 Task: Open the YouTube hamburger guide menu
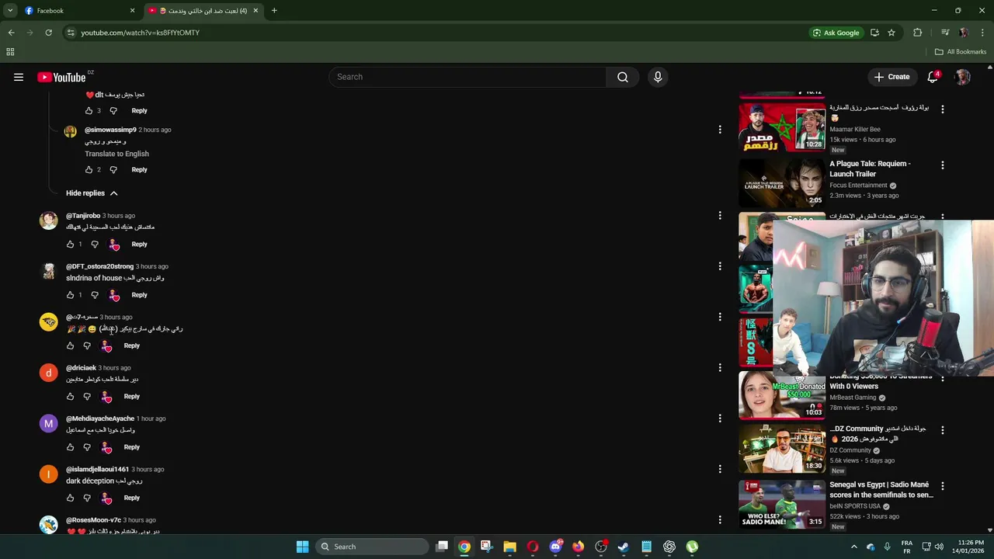click(19, 77)
